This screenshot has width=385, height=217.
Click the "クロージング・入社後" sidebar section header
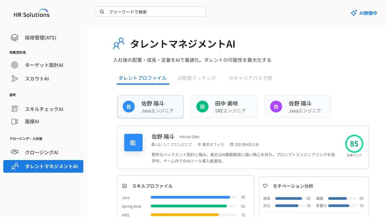point(26,139)
